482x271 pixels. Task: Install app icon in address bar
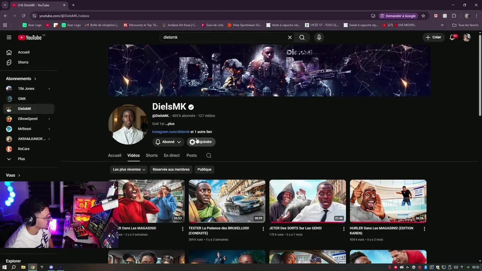point(373,16)
